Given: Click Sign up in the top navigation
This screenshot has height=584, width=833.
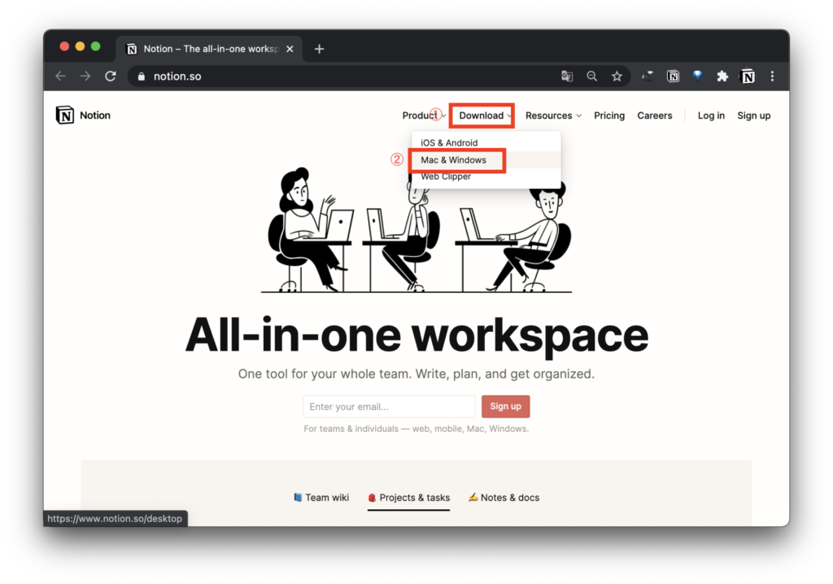Looking at the screenshot, I should pyautogui.click(x=753, y=115).
